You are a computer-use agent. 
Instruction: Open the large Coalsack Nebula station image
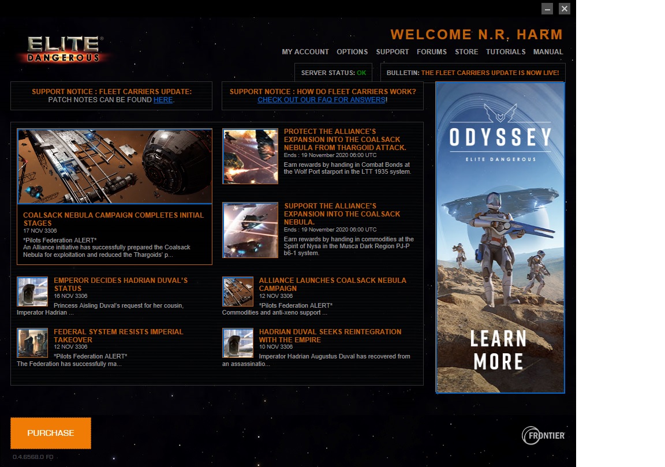[114, 166]
